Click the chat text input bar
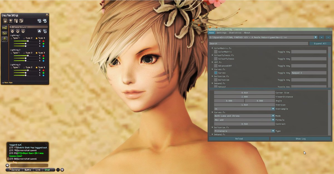 [29, 166]
